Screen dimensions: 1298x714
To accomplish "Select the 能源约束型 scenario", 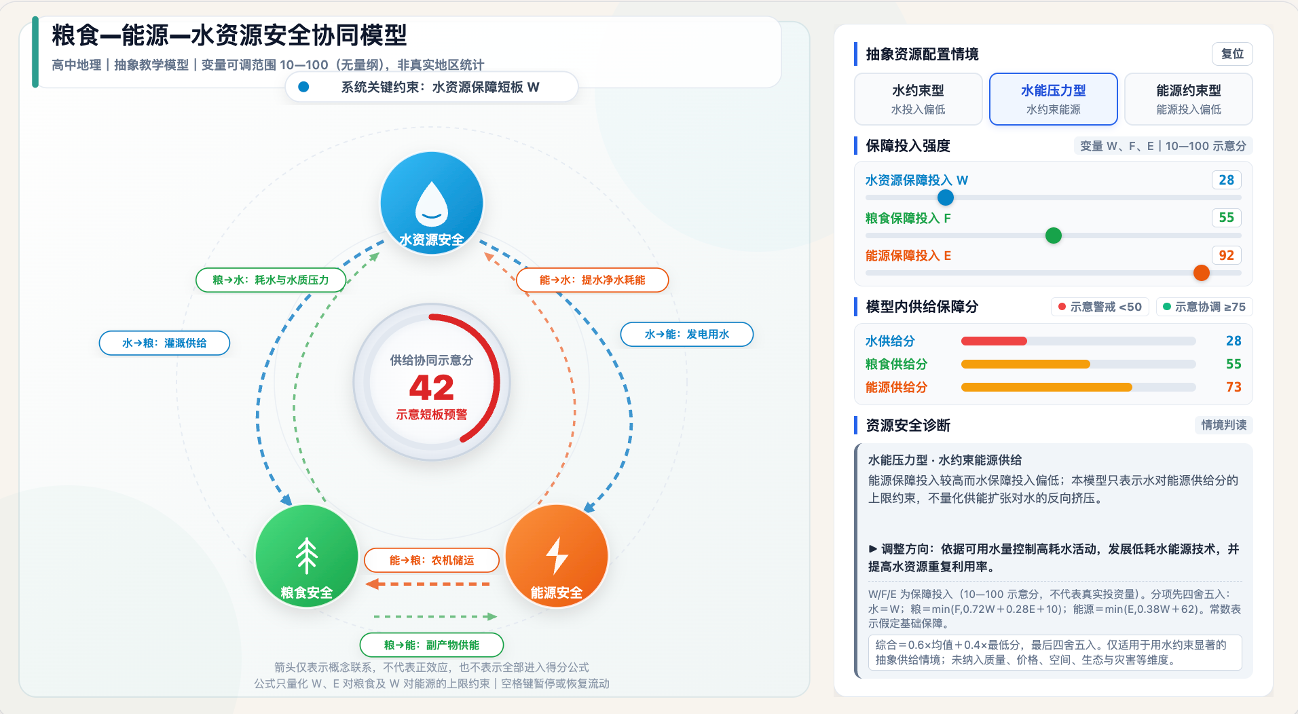I will tap(1188, 99).
